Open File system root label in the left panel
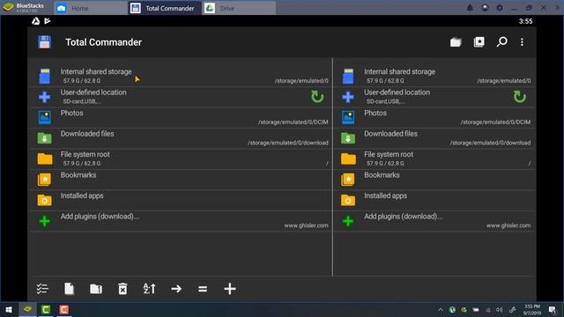 tap(85, 154)
